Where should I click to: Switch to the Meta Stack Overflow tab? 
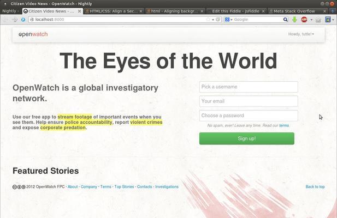tap(298, 11)
